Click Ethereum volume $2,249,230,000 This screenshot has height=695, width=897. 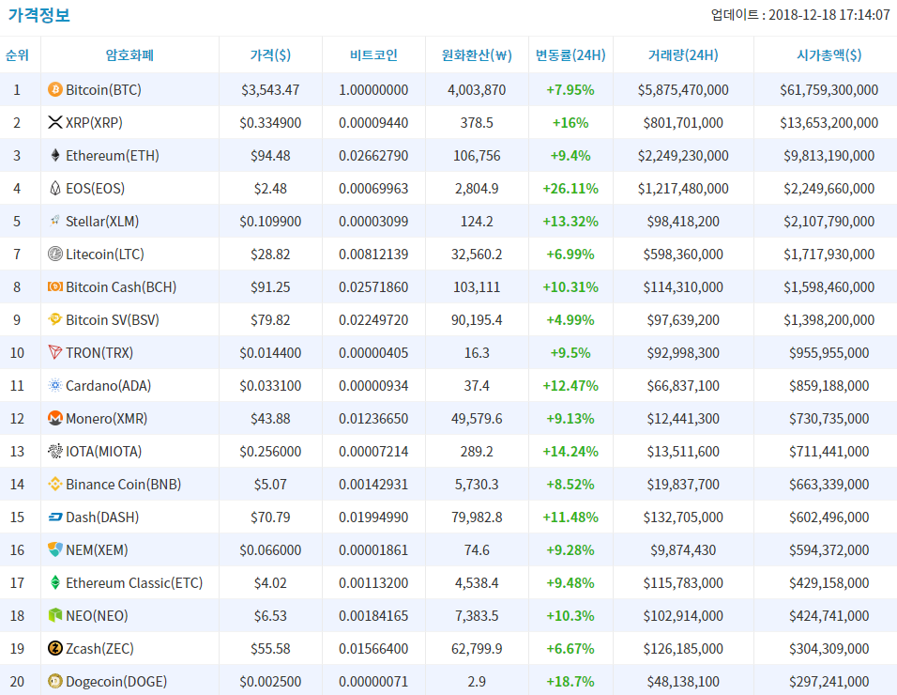pyautogui.click(x=683, y=156)
